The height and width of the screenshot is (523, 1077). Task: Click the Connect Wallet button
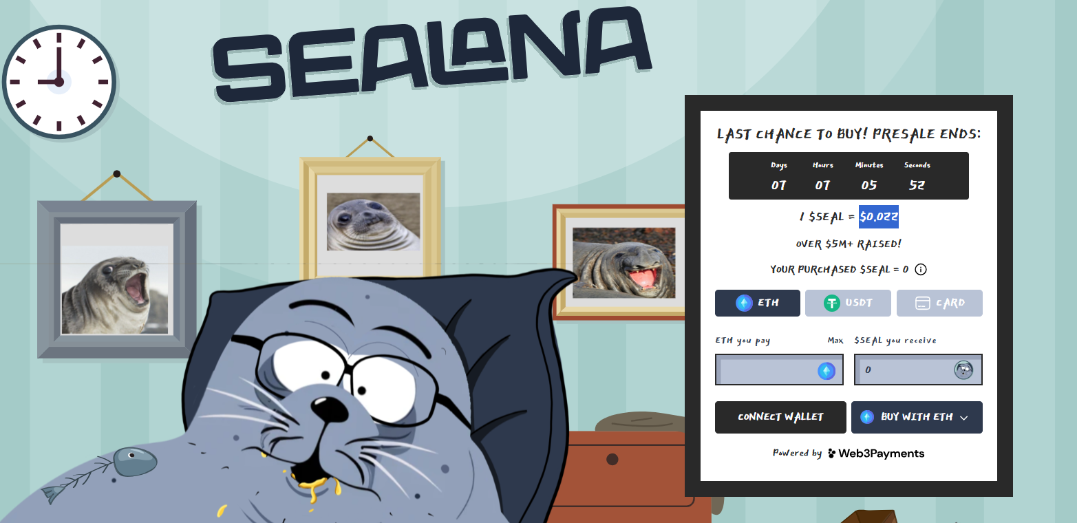(x=780, y=418)
